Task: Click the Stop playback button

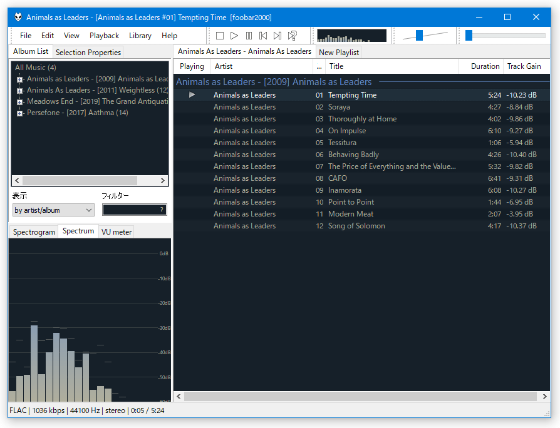Action: [x=220, y=36]
